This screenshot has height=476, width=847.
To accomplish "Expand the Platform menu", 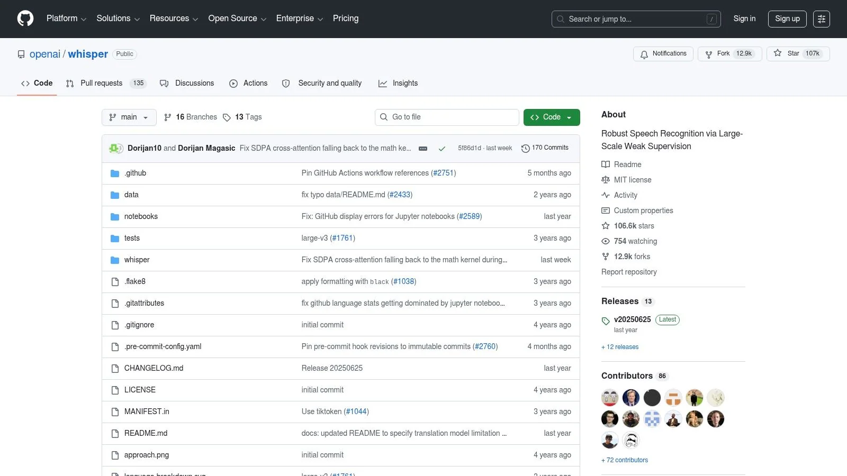I will [66, 19].
